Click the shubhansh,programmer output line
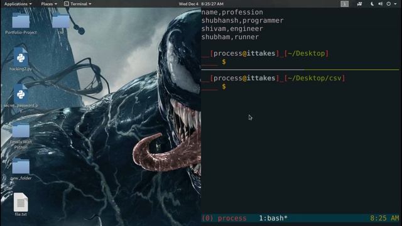402x226 pixels. coord(242,21)
